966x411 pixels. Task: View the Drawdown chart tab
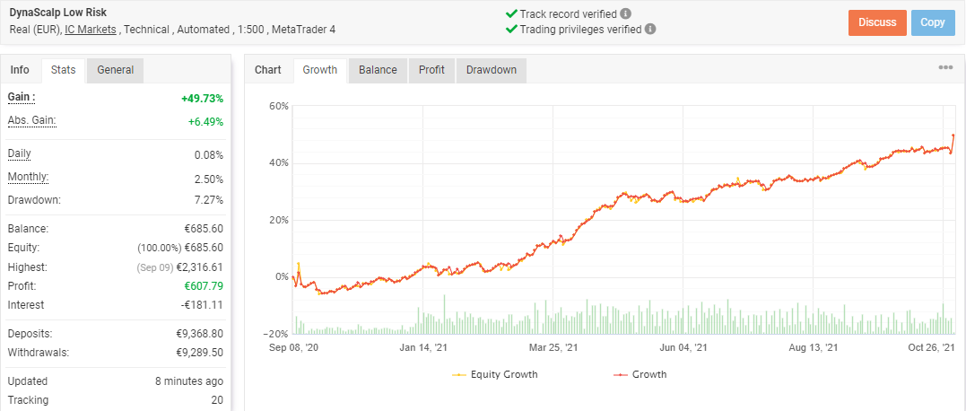(491, 70)
